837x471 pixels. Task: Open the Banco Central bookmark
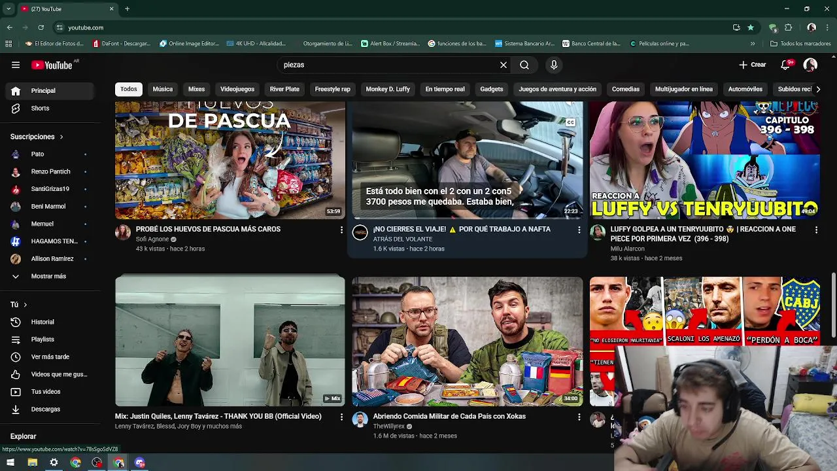click(x=591, y=44)
